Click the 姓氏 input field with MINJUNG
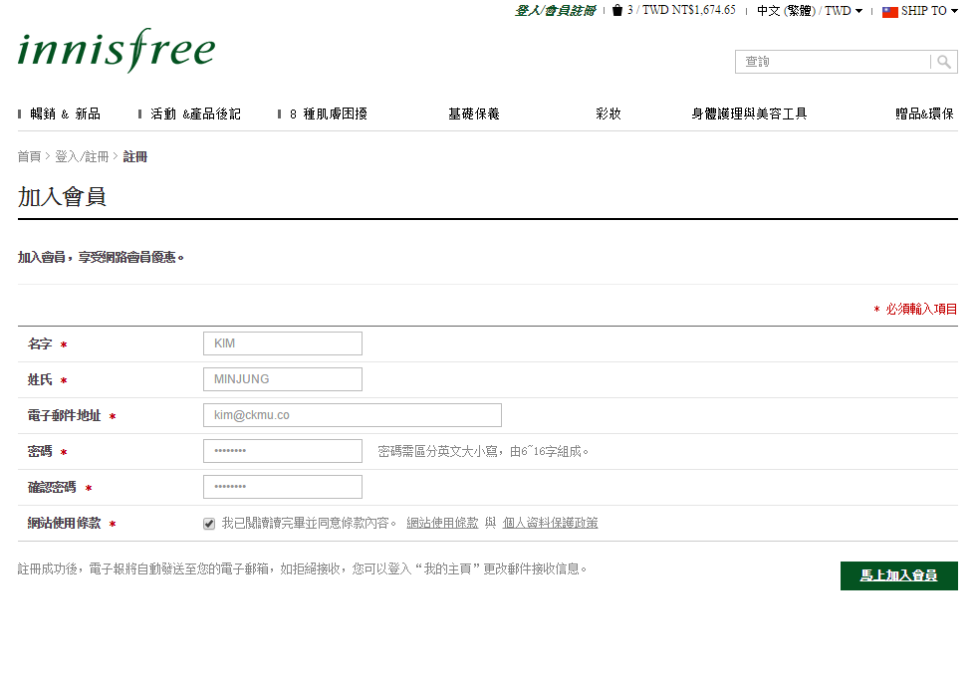This screenshot has width=977, height=680. (x=282, y=379)
